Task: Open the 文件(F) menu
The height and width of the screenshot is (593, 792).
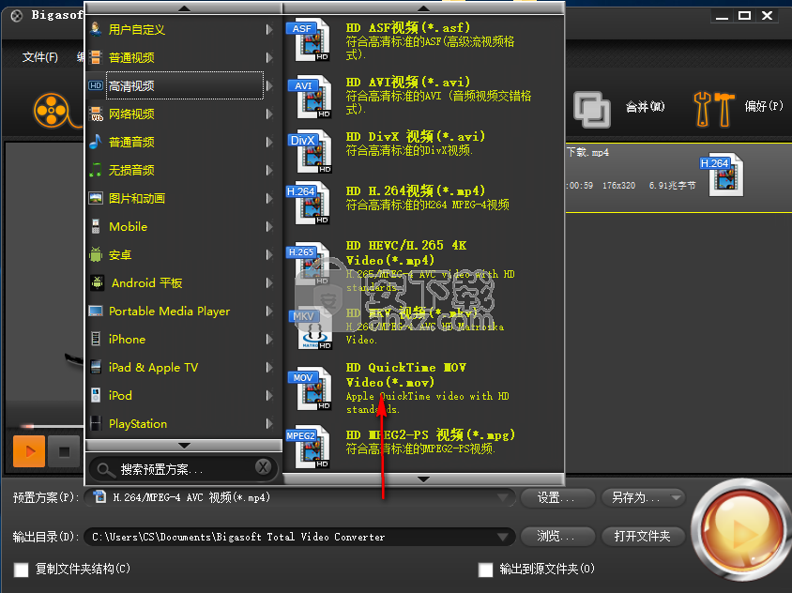Action: (x=40, y=57)
